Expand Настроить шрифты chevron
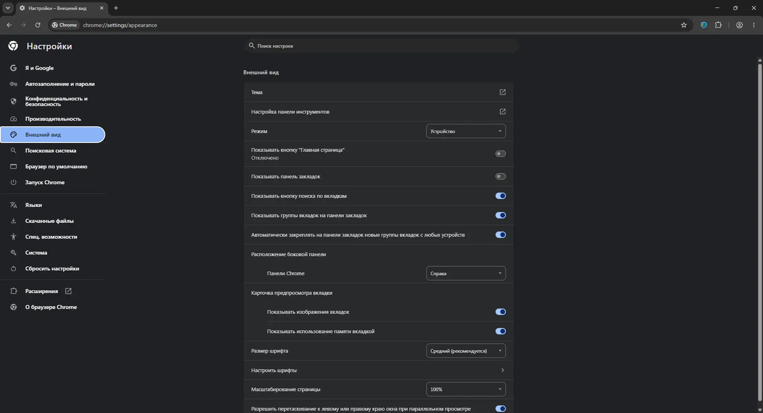The height and width of the screenshot is (413, 763). pos(503,370)
